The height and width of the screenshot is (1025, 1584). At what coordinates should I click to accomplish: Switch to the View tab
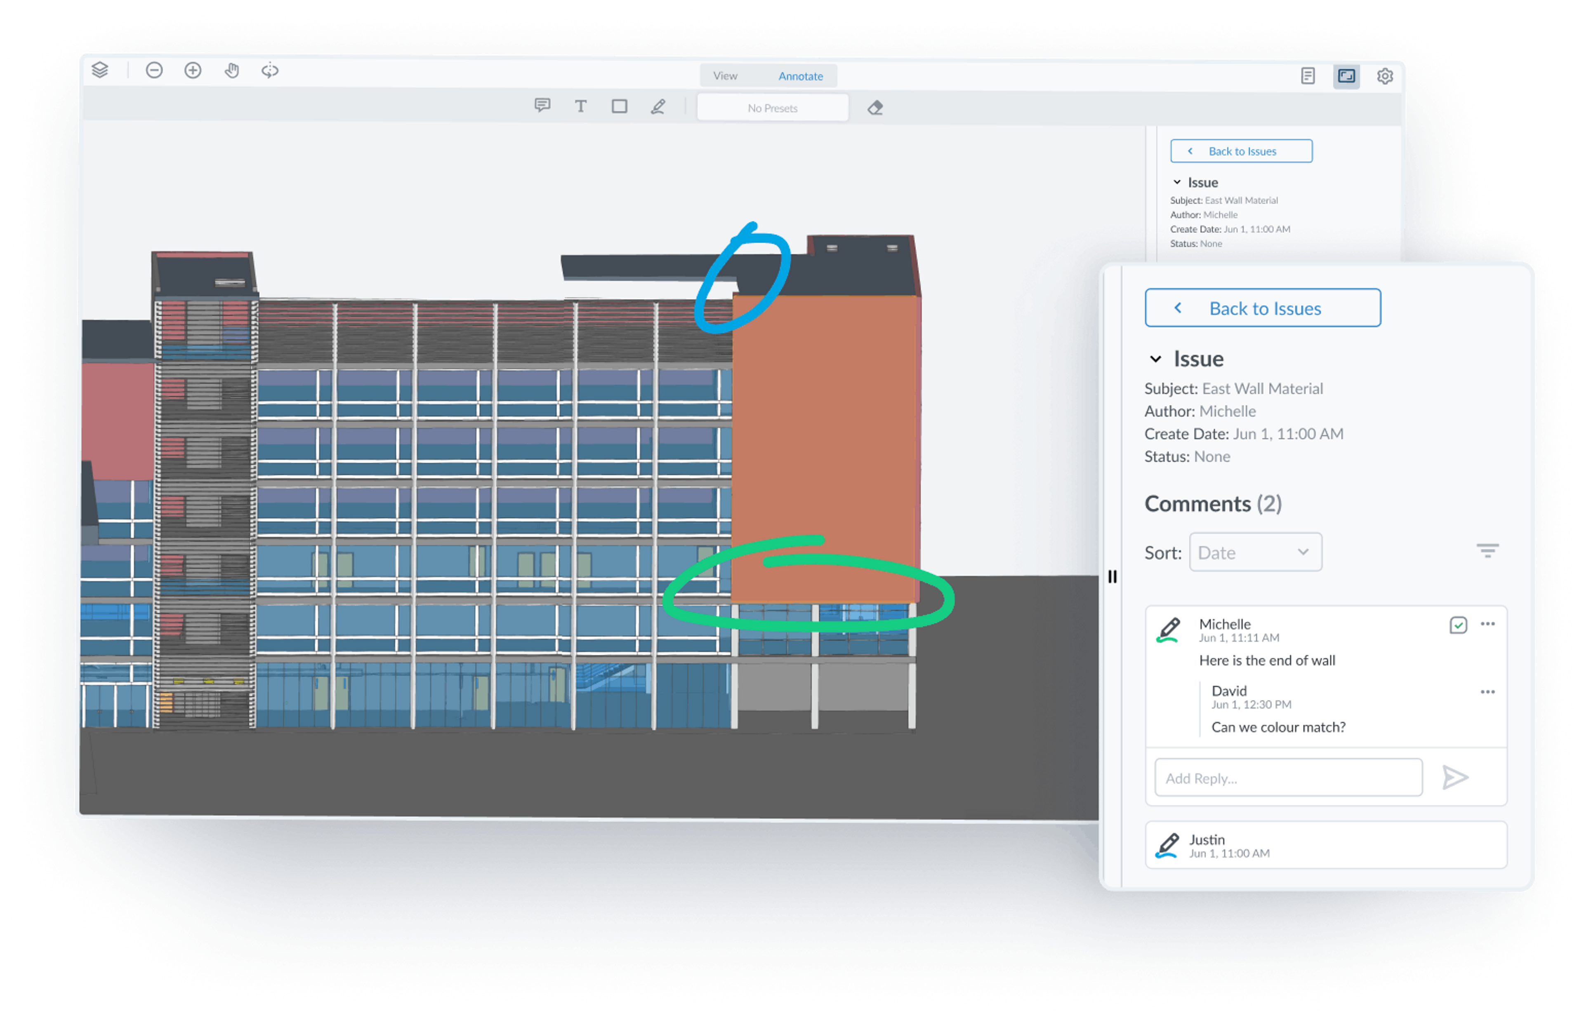[x=725, y=76]
